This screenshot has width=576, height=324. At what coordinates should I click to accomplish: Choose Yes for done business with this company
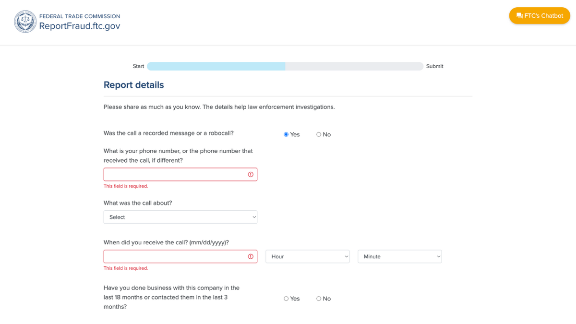tap(286, 299)
